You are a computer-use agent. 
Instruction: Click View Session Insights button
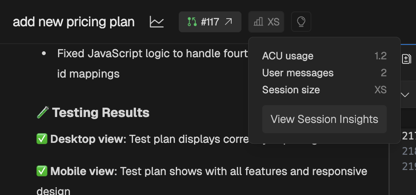[x=324, y=119]
